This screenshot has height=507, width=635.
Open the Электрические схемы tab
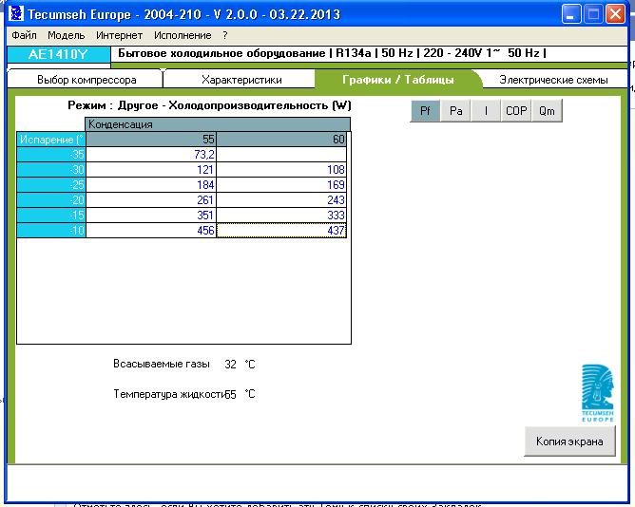[x=553, y=80]
